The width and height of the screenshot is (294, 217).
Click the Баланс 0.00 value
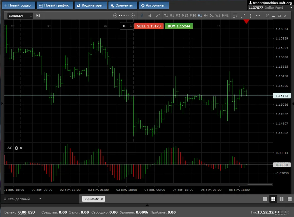coord(22,212)
